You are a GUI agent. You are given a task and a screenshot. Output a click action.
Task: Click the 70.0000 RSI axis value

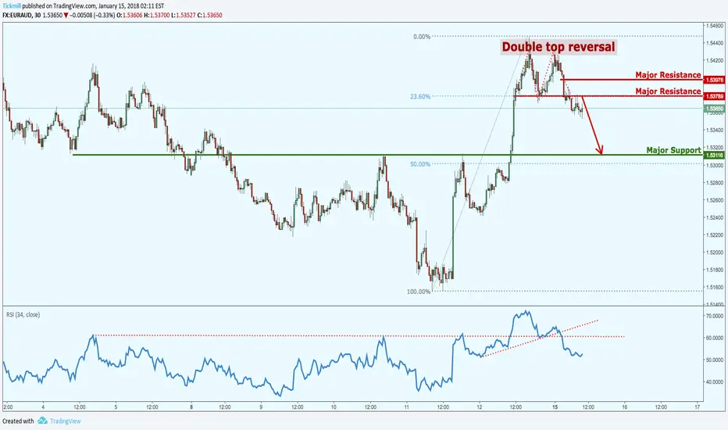coord(715,316)
